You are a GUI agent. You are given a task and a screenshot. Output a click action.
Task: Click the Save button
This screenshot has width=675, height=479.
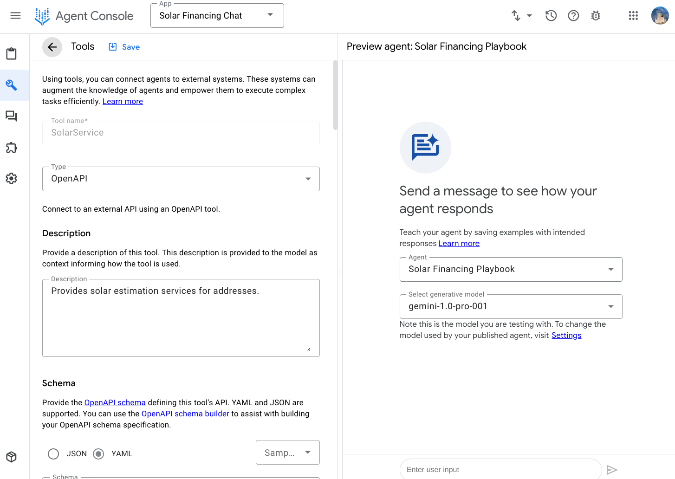124,47
